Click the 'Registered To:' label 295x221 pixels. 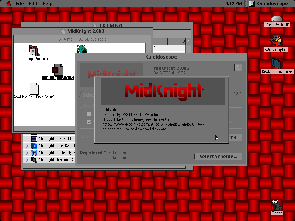pyautogui.click(x=95, y=153)
